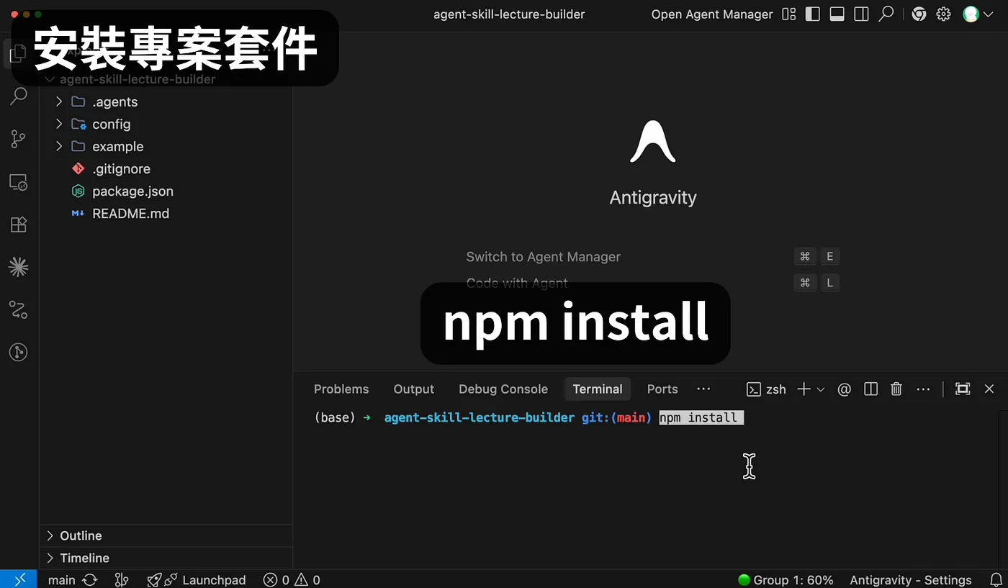Screen dimensions: 1008x588
Task: Open the Search view in activity bar
Action: [x=19, y=96]
